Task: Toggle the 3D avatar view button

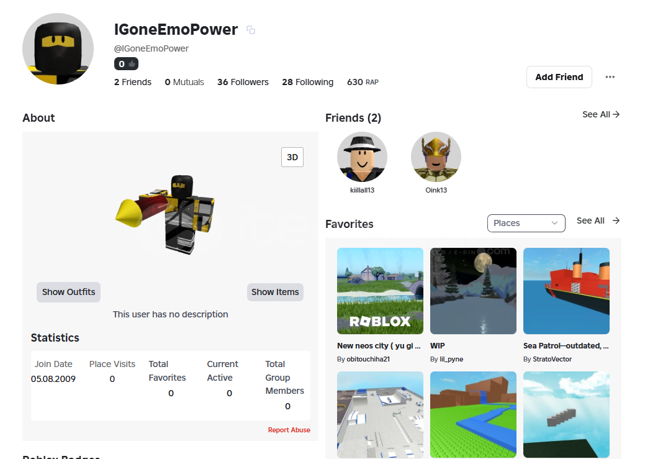Action: (292, 157)
